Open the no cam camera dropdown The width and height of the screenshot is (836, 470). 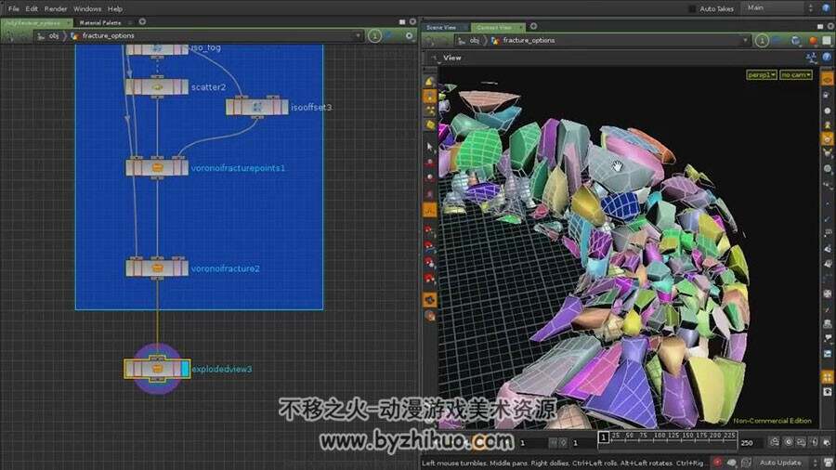point(796,74)
